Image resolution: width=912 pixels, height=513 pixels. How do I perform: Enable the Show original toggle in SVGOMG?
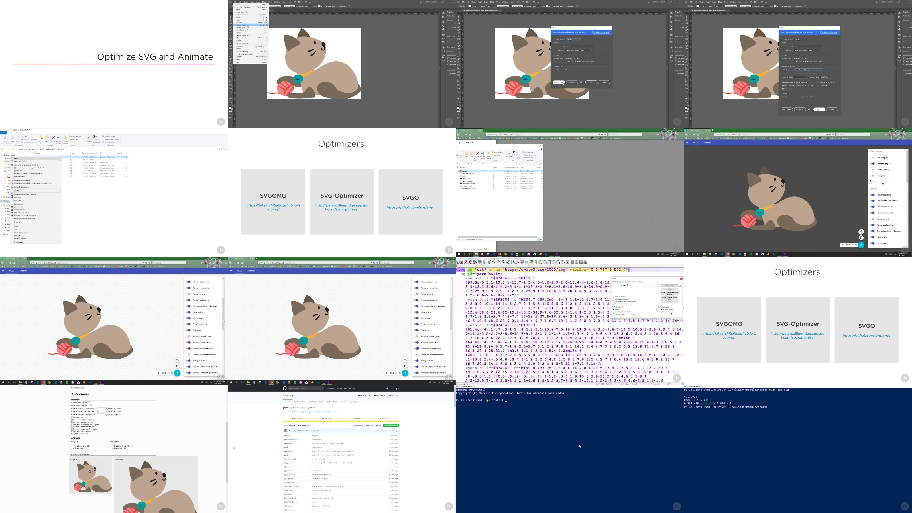(873, 158)
